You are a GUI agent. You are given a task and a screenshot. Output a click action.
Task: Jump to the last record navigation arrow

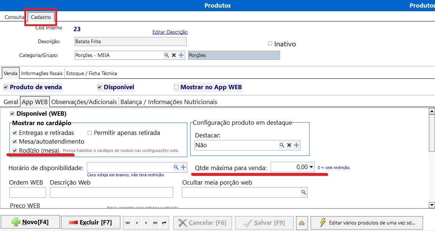point(155,223)
